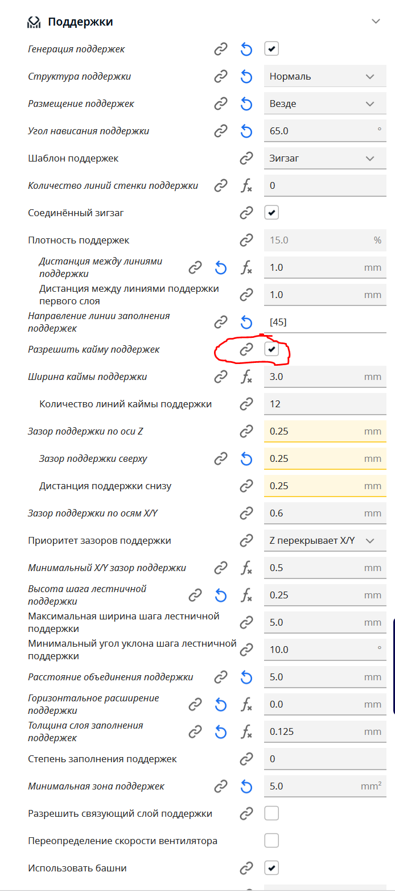Viewport: 395px width, 893px height.
Task: Reset the Генерация поддержек setting
Action: (246, 49)
